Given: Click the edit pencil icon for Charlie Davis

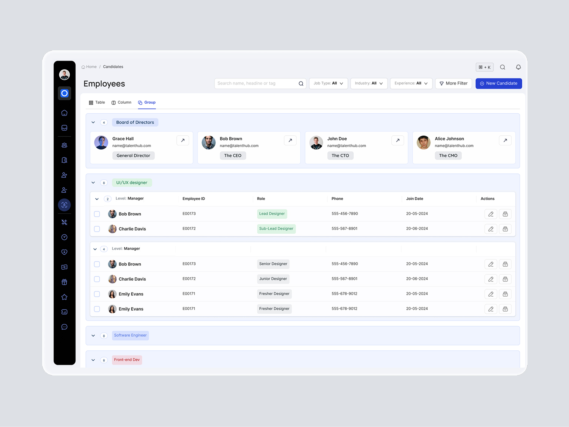Looking at the screenshot, I should (491, 228).
